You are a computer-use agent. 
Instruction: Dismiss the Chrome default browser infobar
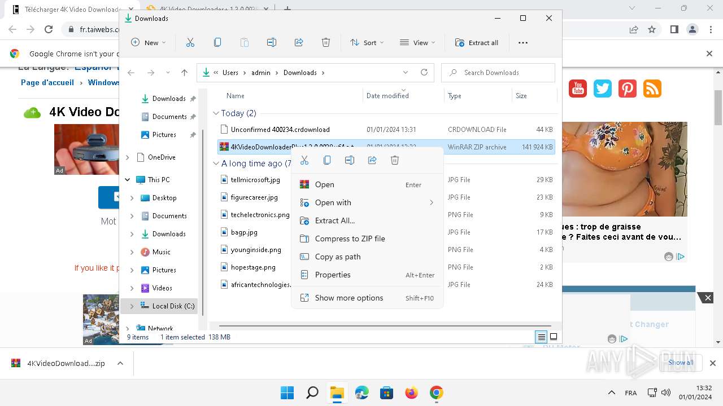click(x=709, y=54)
